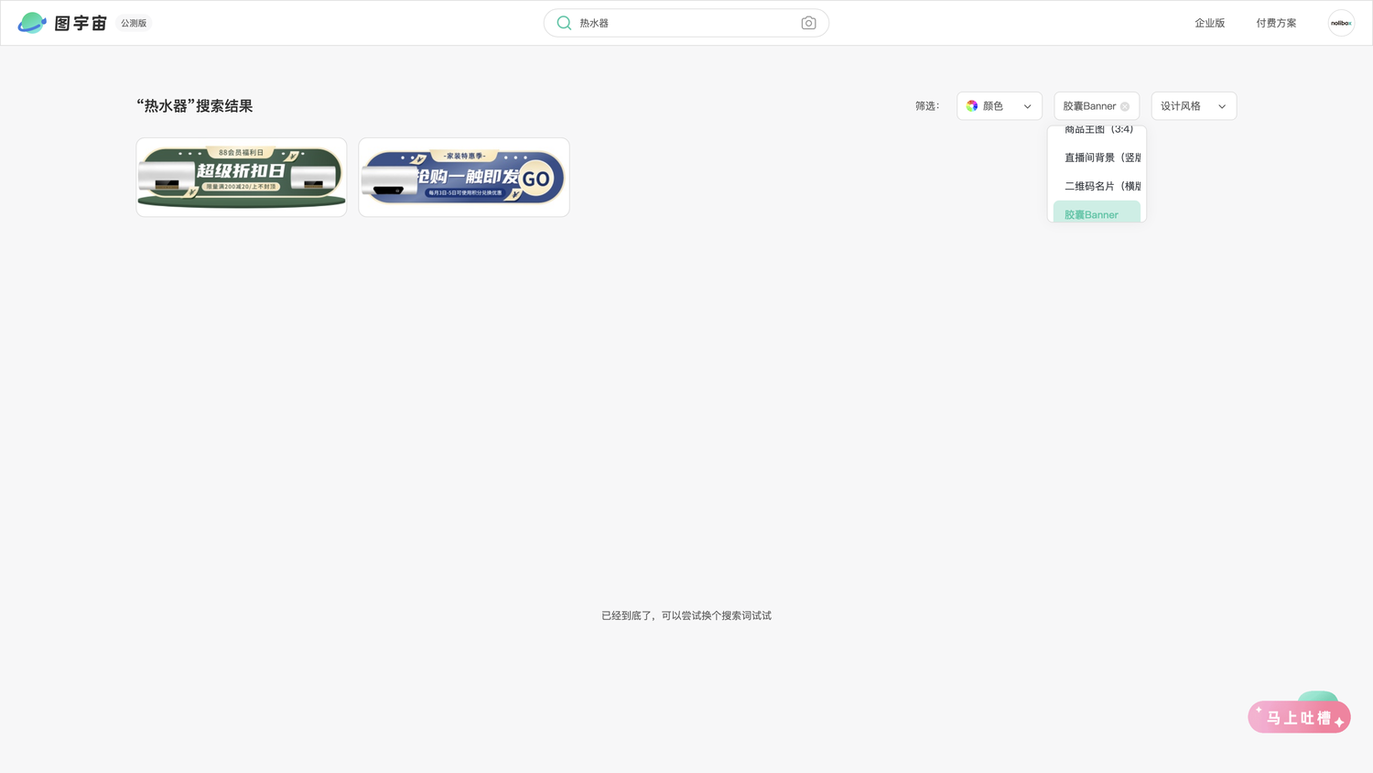The image size is (1373, 773).
Task: Go to 企业版 page
Action: pyautogui.click(x=1209, y=23)
